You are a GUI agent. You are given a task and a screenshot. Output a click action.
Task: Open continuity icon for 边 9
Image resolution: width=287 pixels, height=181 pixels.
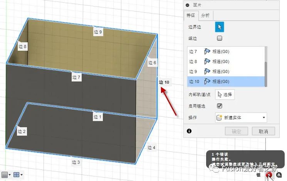point(207,71)
